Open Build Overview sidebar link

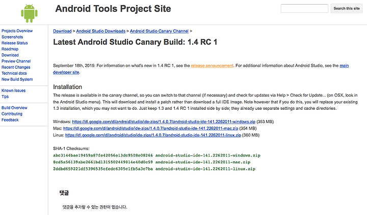14,108
